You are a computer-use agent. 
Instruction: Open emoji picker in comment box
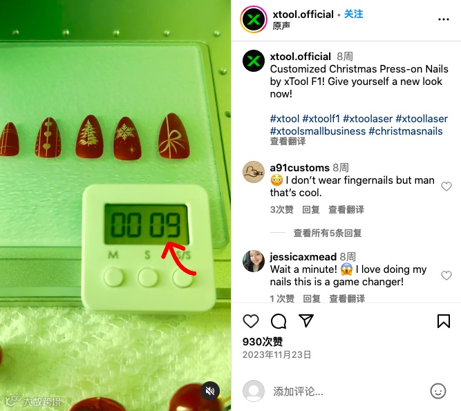tap(438, 391)
